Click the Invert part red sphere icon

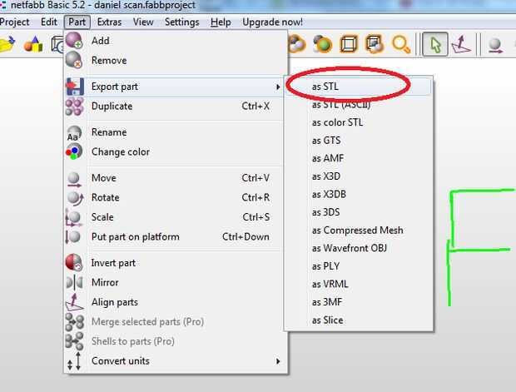(x=74, y=262)
